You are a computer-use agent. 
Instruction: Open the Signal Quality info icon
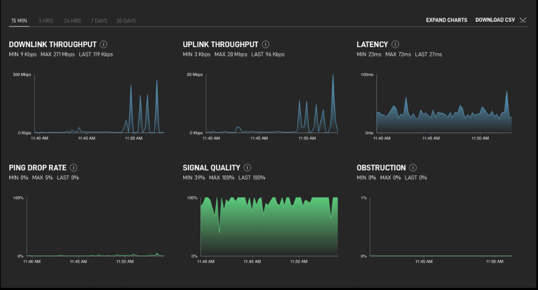pos(248,168)
